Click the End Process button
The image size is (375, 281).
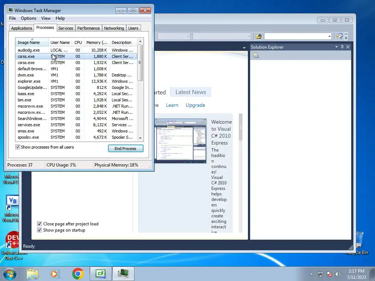(126, 149)
